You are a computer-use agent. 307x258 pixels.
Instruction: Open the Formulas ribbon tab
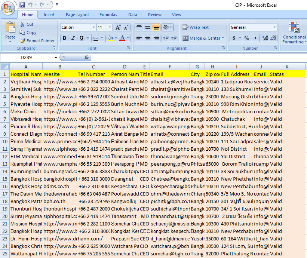coord(108,15)
